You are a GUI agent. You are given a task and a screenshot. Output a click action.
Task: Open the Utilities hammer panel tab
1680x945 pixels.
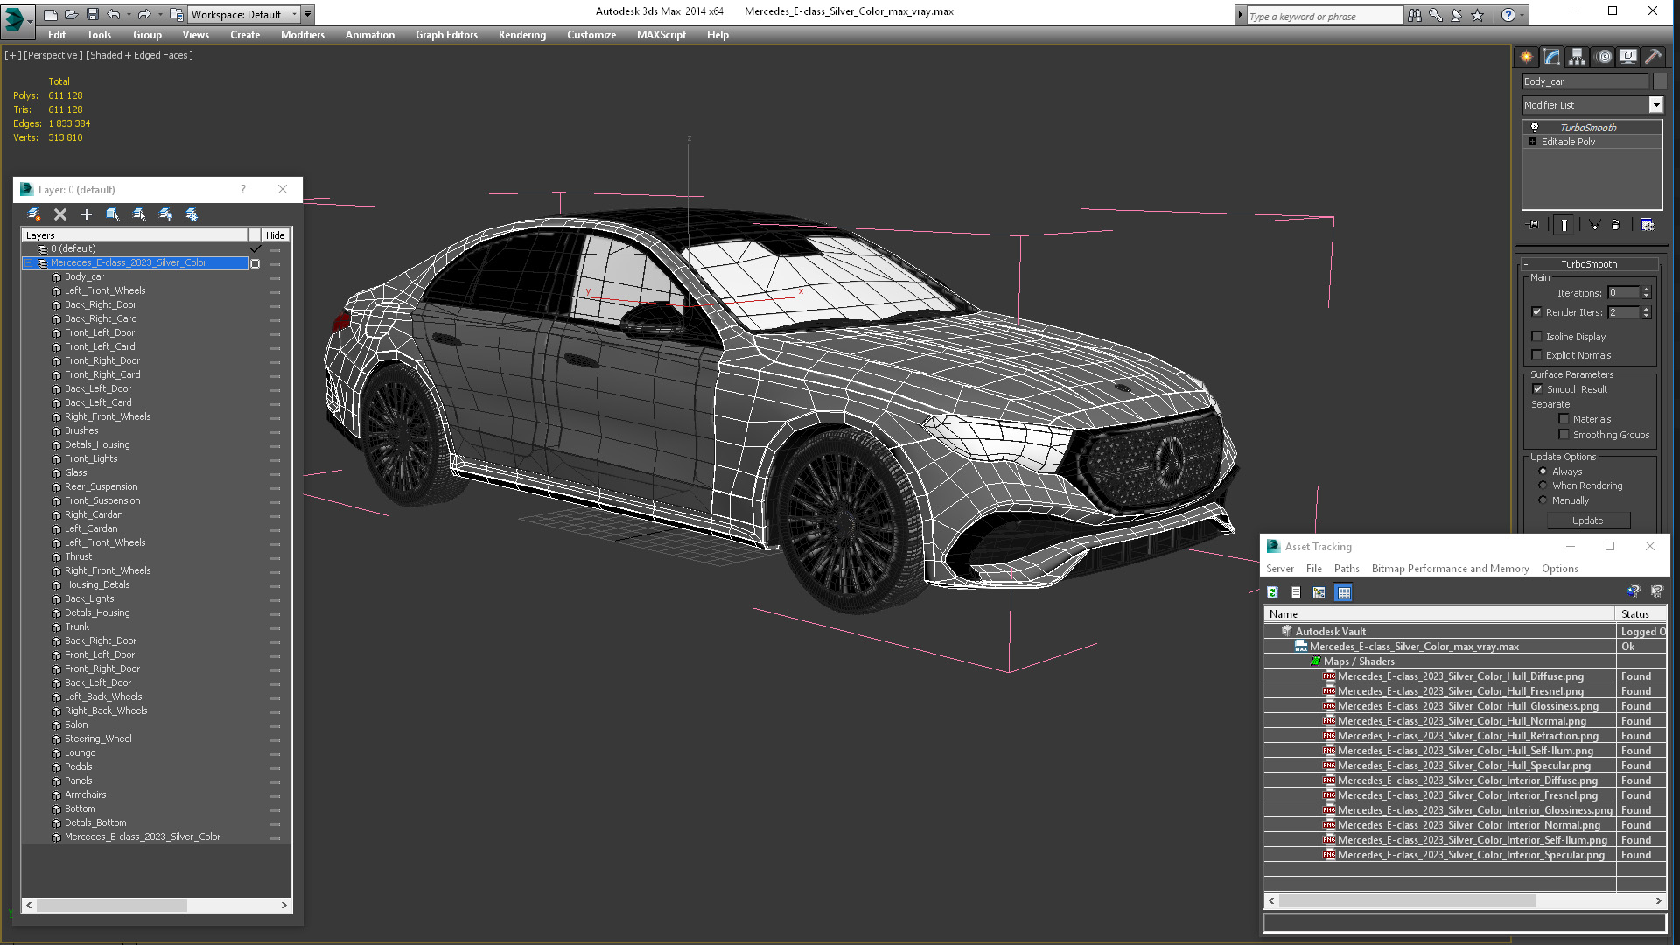[1654, 57]
